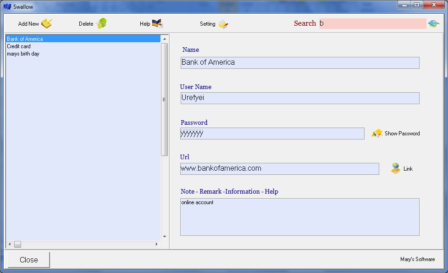Select Credit card entry in list
Image resolution: width=448 pixels, height=273 pixels.
[x=19, y=46]
